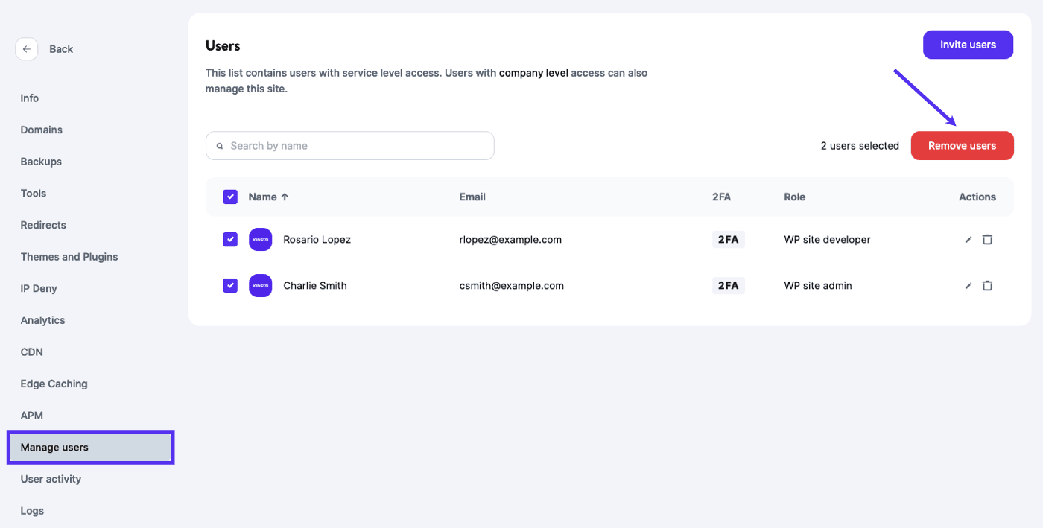Viewport: 1043px width, 528px height.
Task: Click the Invite users button
Action: coord(968,45)
